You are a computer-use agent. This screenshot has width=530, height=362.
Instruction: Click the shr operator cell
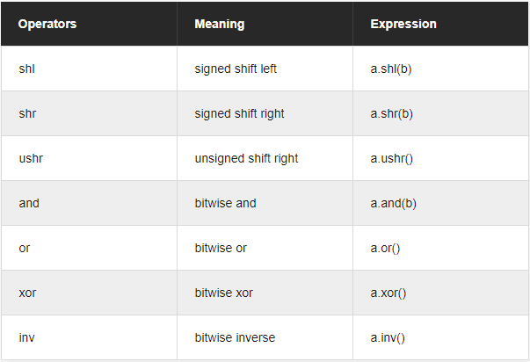[x=26, y=113]
